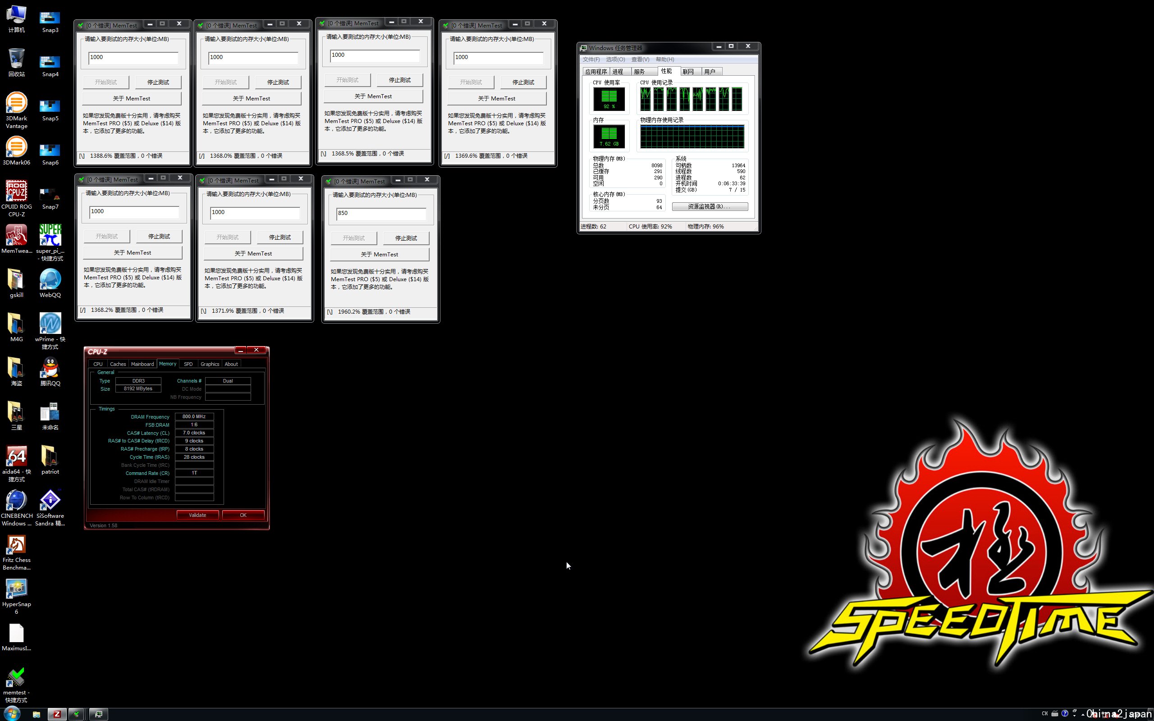Click the DRAM Frequency 800.0 MHz value

point(194,417)
